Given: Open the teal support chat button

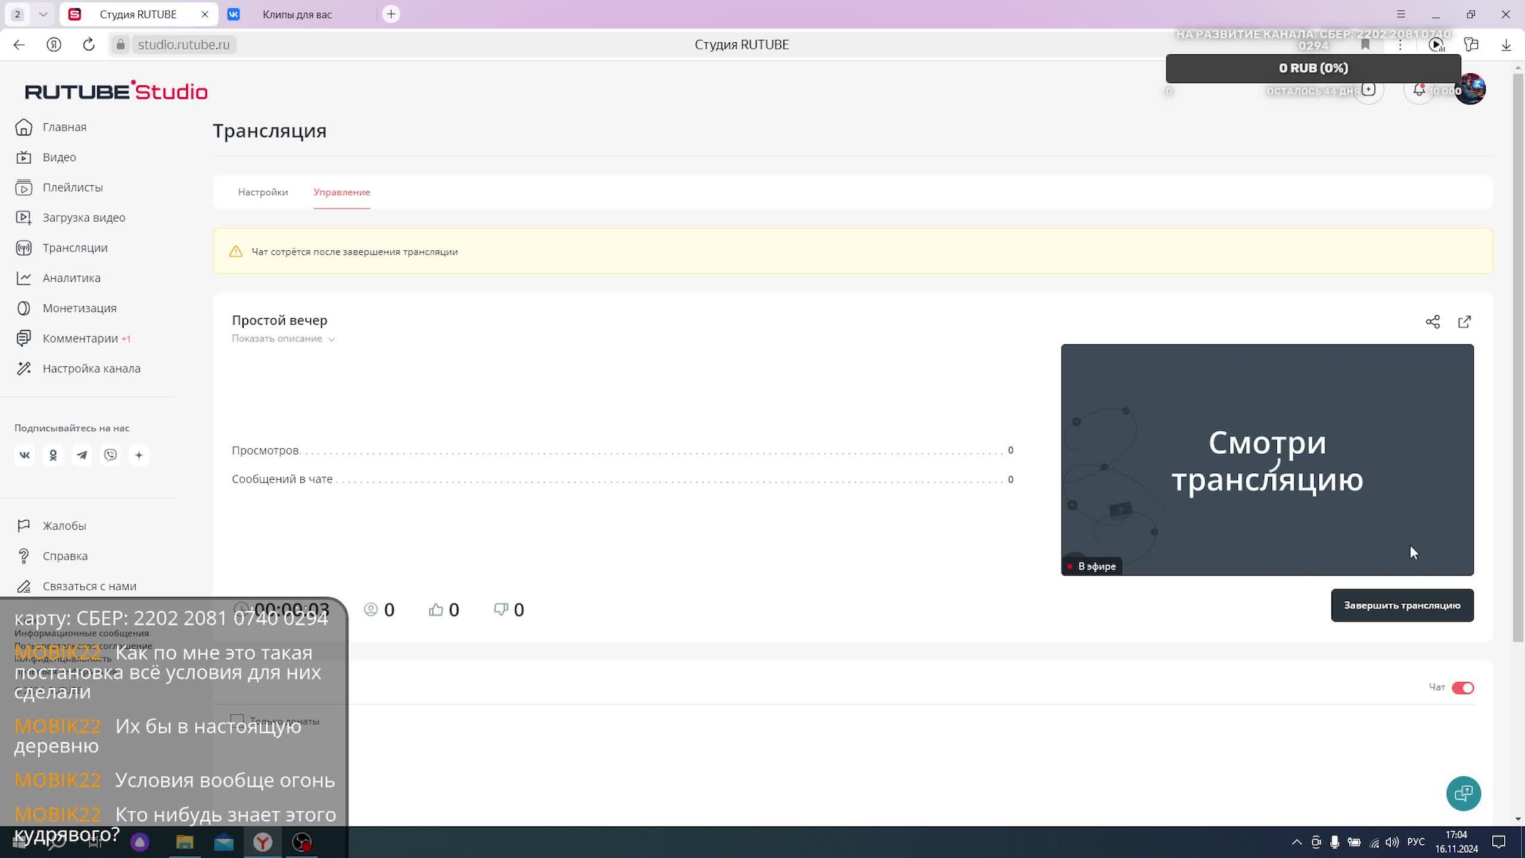Looking at the screenshot, I should click(x=1464, y=794).
